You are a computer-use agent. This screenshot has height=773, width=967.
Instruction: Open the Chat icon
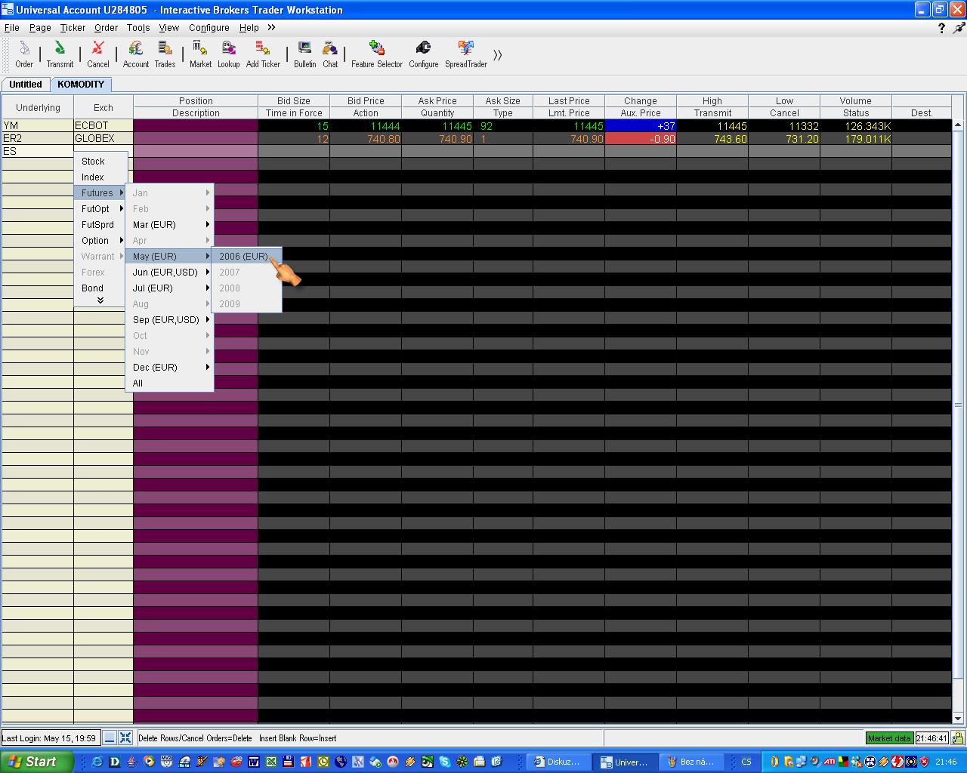[330, 54]
